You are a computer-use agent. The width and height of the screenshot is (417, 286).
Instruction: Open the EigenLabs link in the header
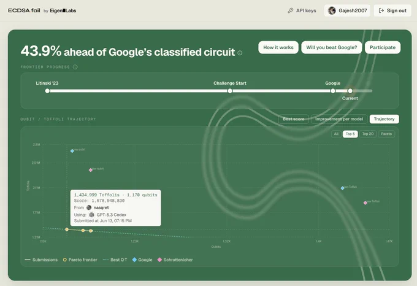[x=63, y=10]
